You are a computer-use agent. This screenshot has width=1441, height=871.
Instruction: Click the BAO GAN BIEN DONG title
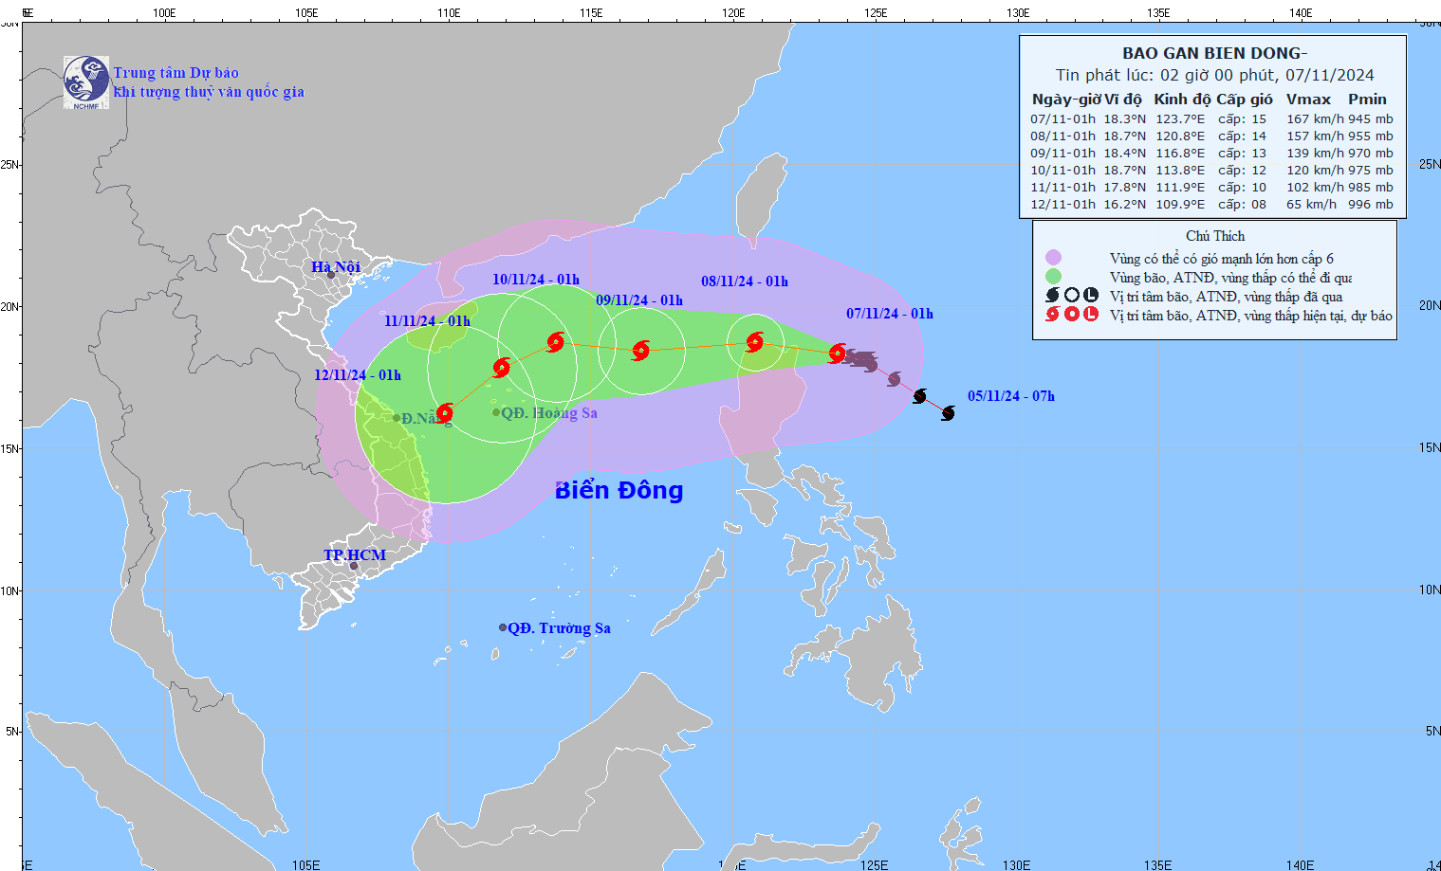click(1214, 53)
